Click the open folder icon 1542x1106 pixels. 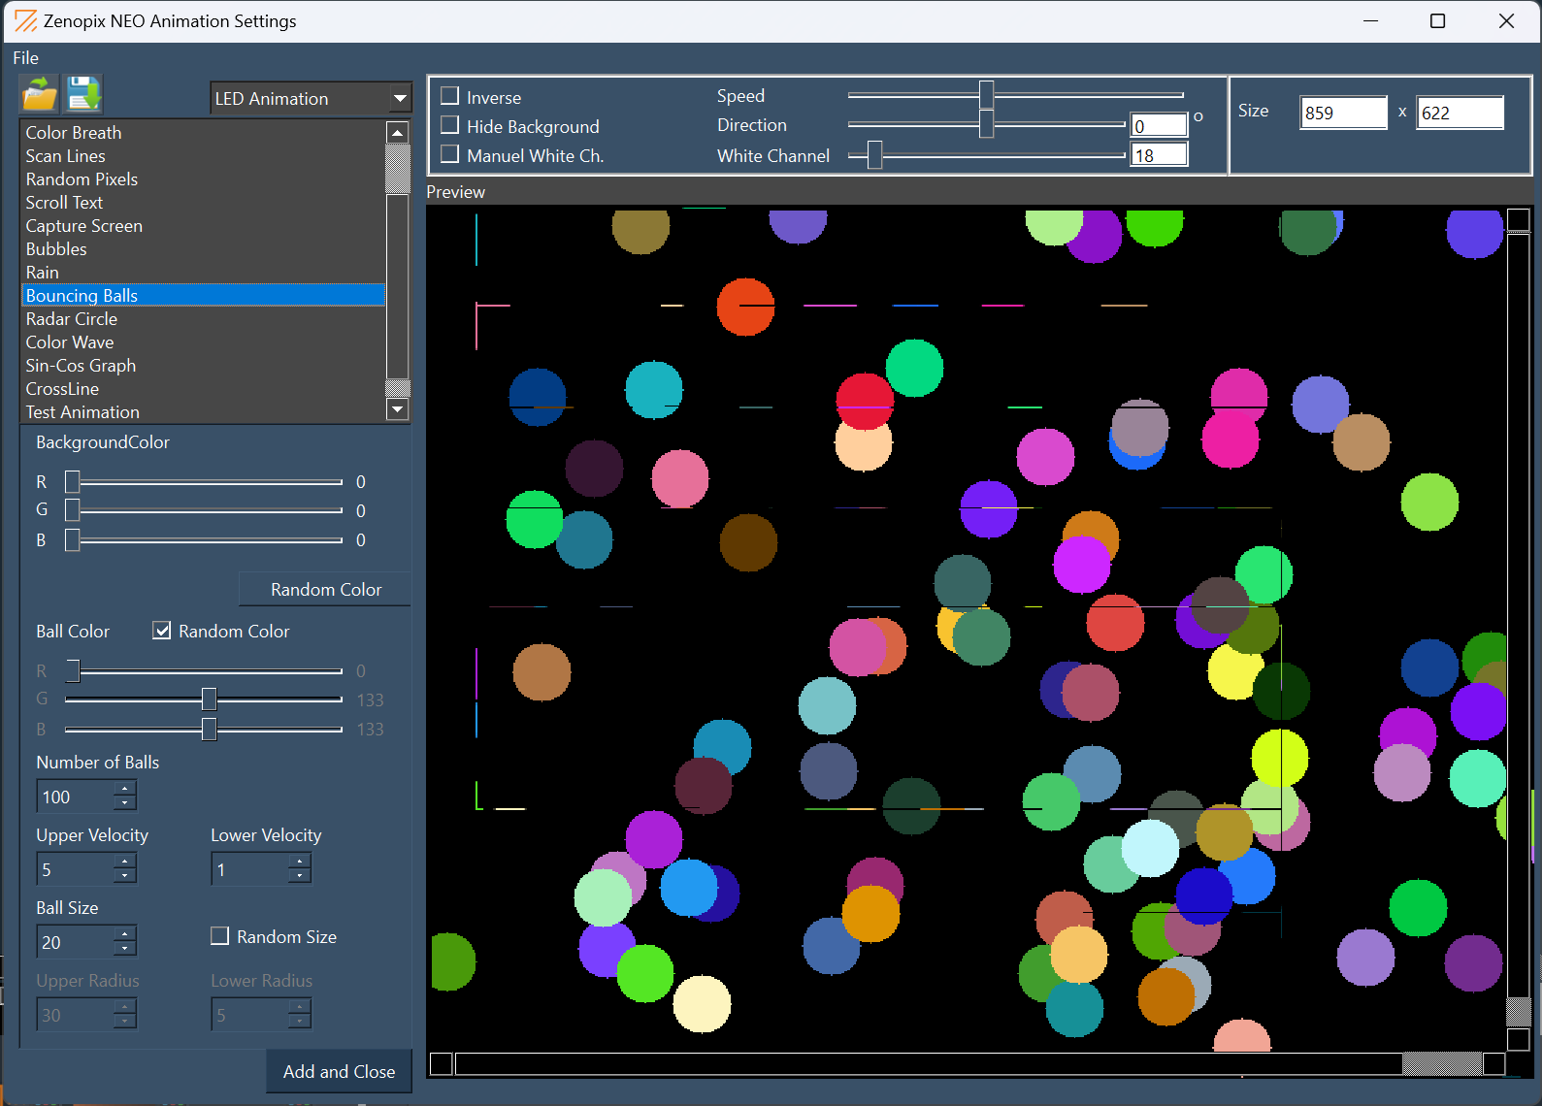pyautogui.click(x=40, y=95)
